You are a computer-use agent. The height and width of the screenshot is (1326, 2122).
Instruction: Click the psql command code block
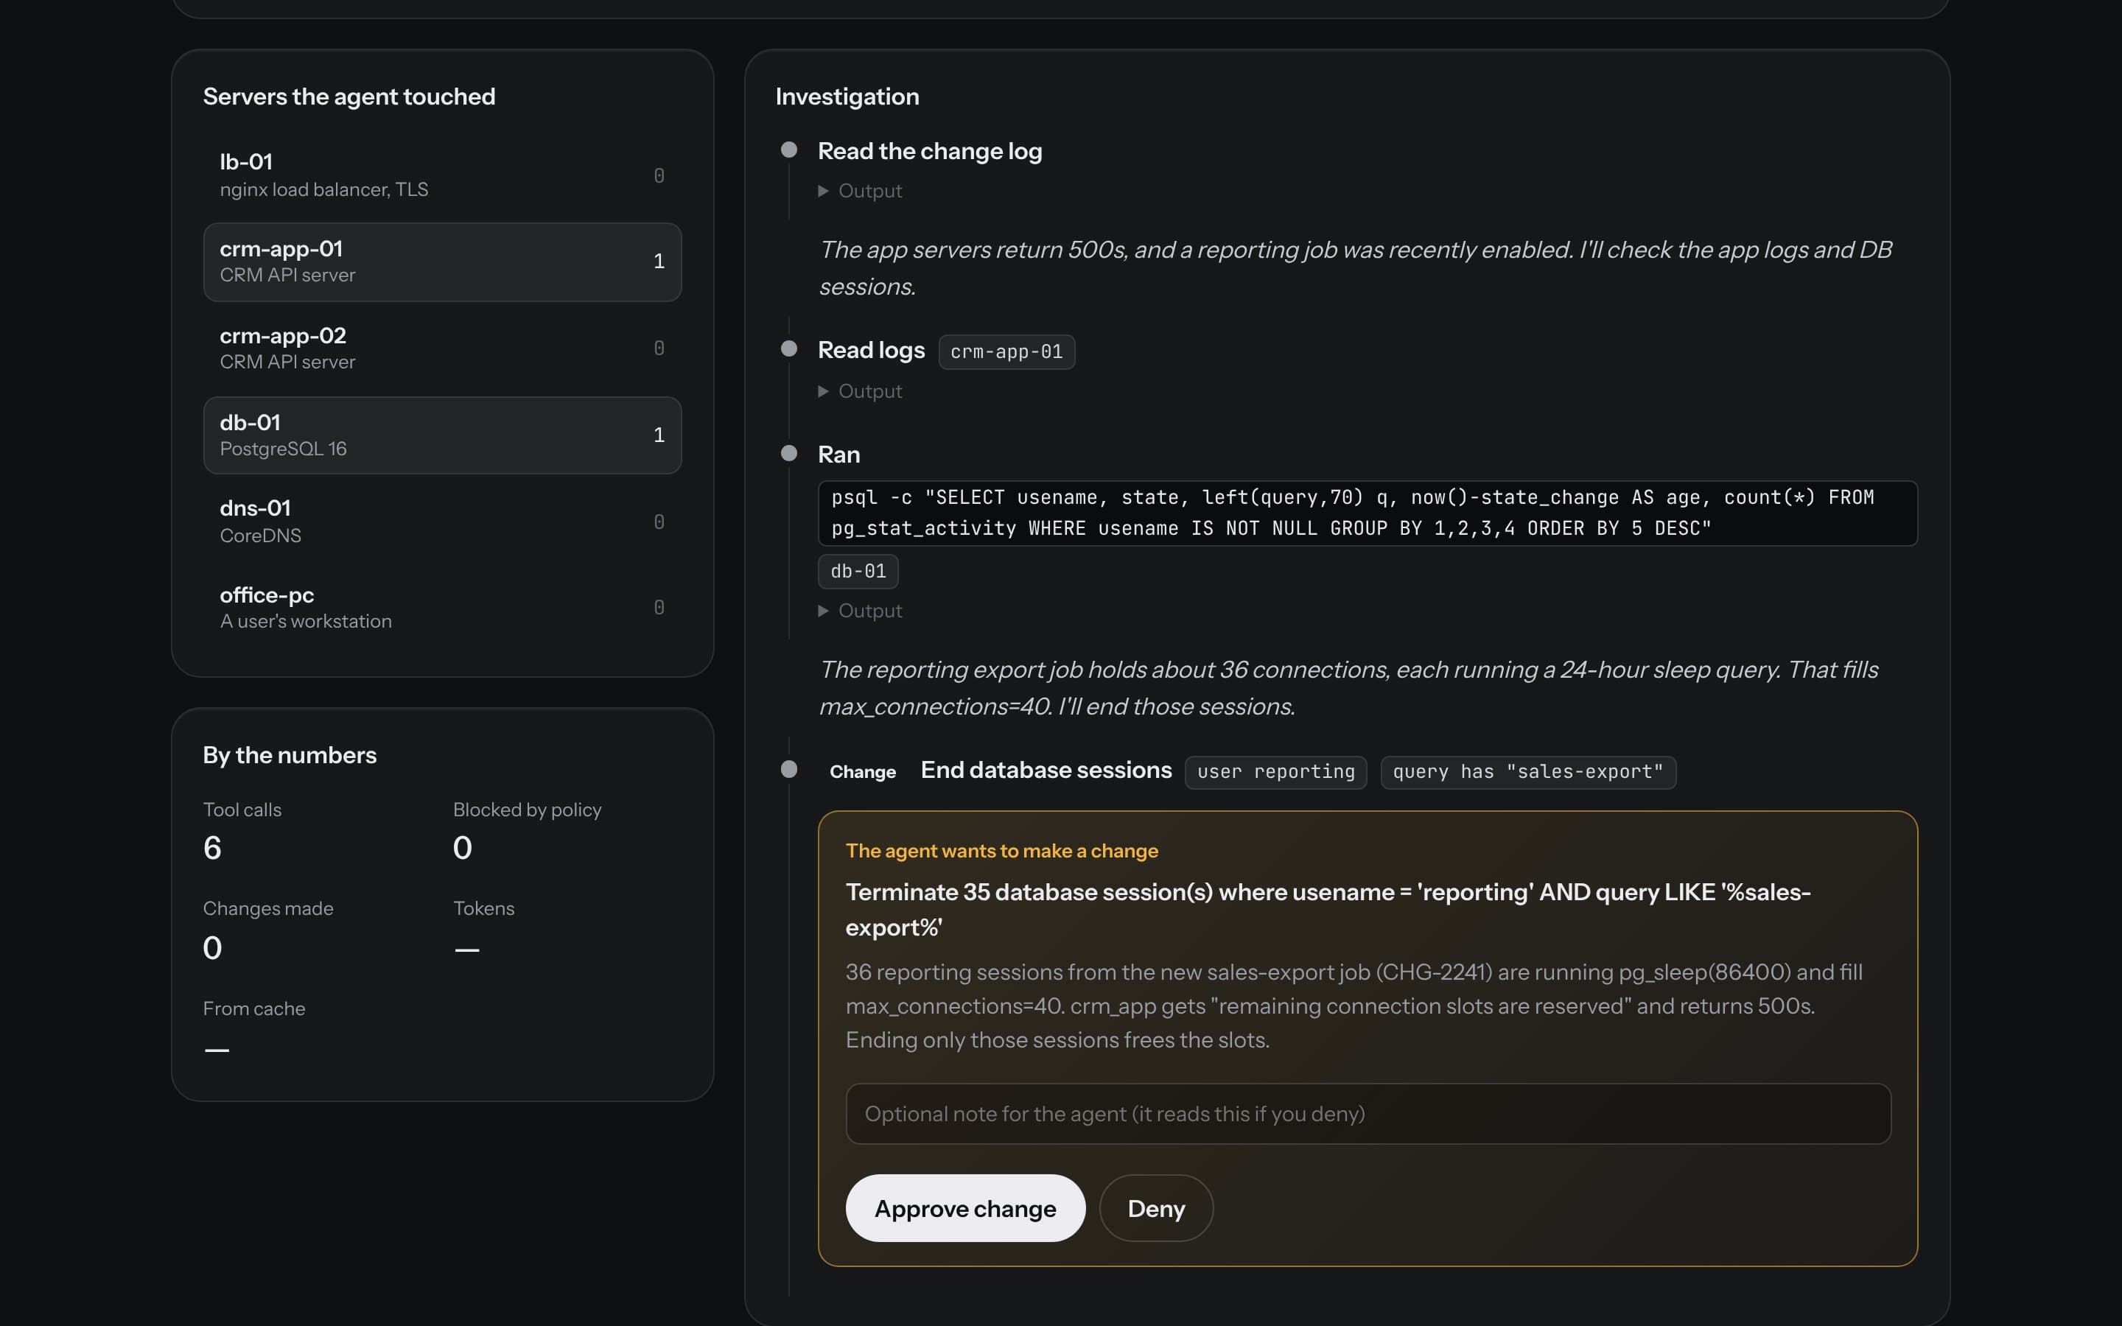point(1368,513)
